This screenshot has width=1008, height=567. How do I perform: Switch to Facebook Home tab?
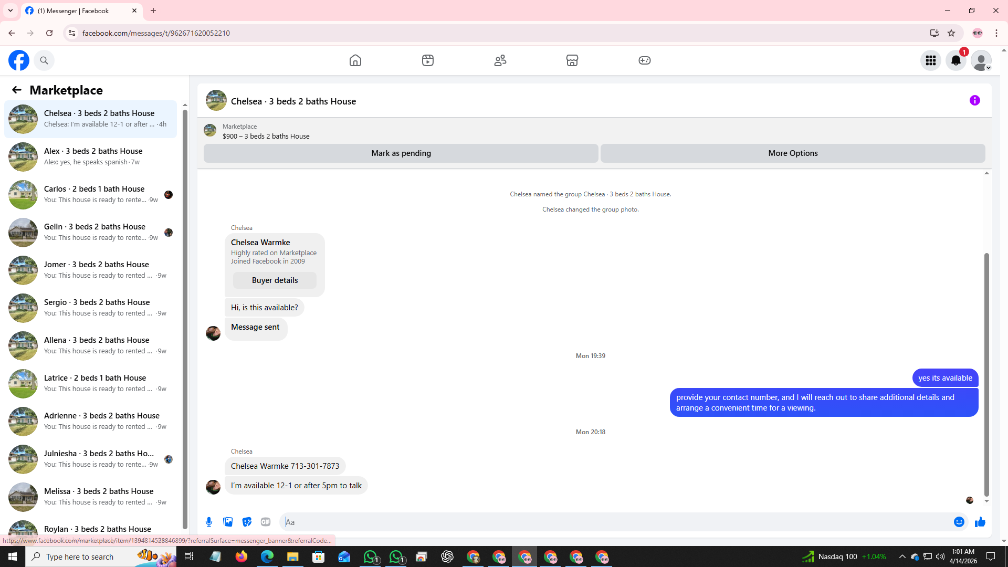pos(355,60)
